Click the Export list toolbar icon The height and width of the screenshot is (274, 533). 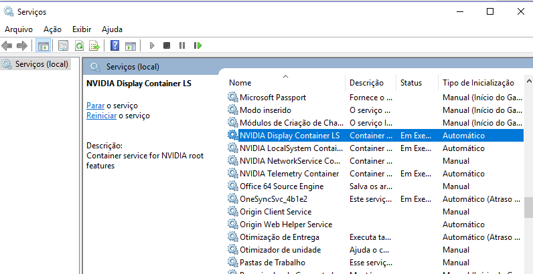click(94, 45)
